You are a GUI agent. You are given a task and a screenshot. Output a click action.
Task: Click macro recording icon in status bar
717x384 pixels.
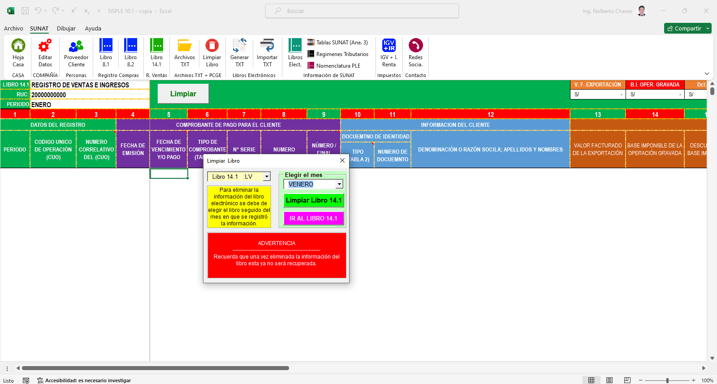[26, 380]
